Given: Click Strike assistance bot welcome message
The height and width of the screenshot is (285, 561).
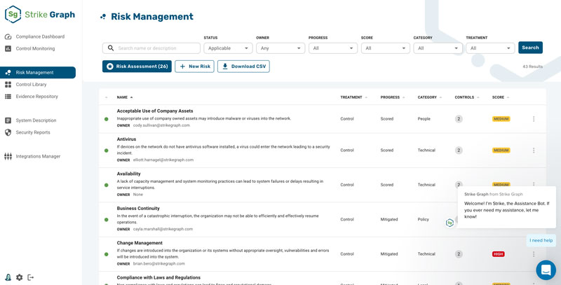Looking at the screenshot, I should pyautogui.click(x=506, y=207).
